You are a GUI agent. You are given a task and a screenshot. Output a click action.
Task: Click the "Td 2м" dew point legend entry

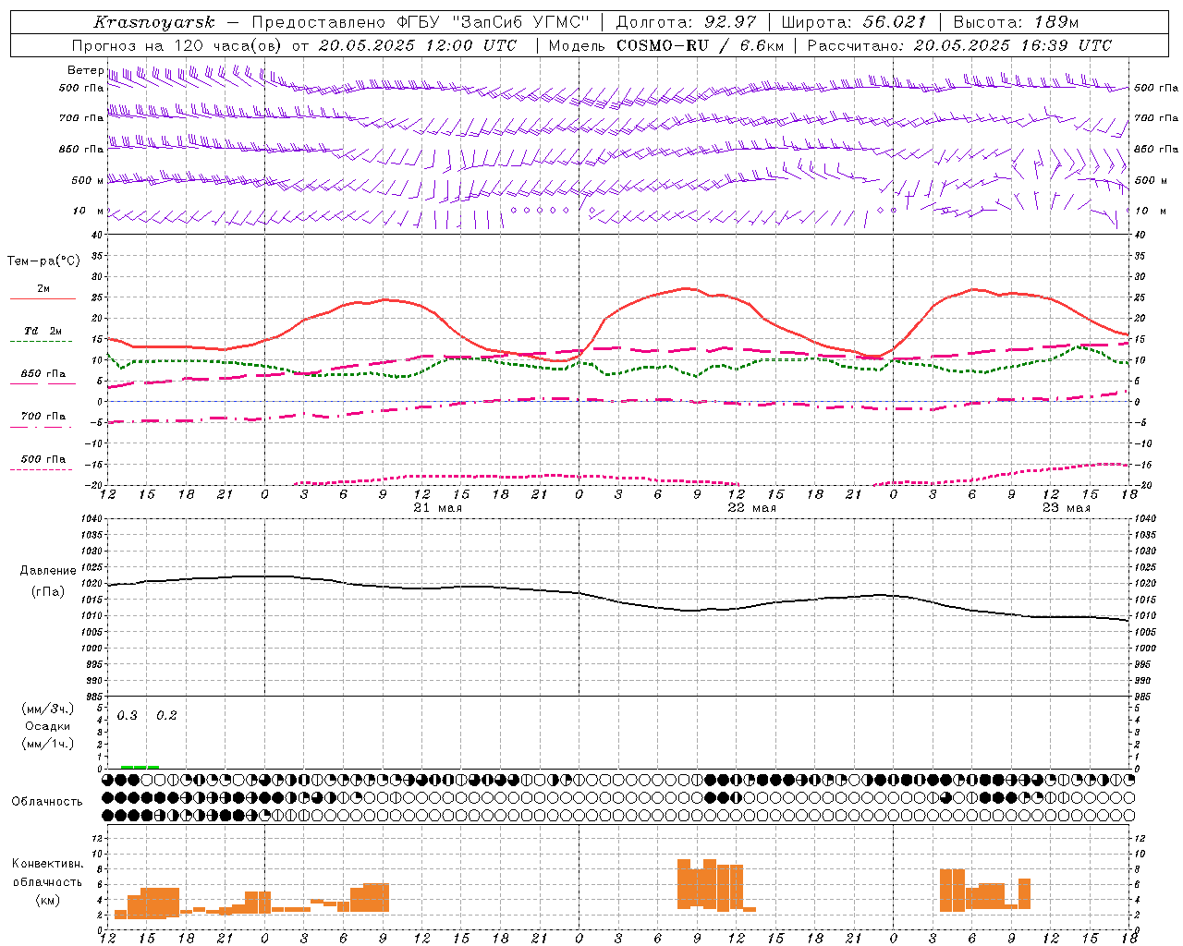coord(43,331)
